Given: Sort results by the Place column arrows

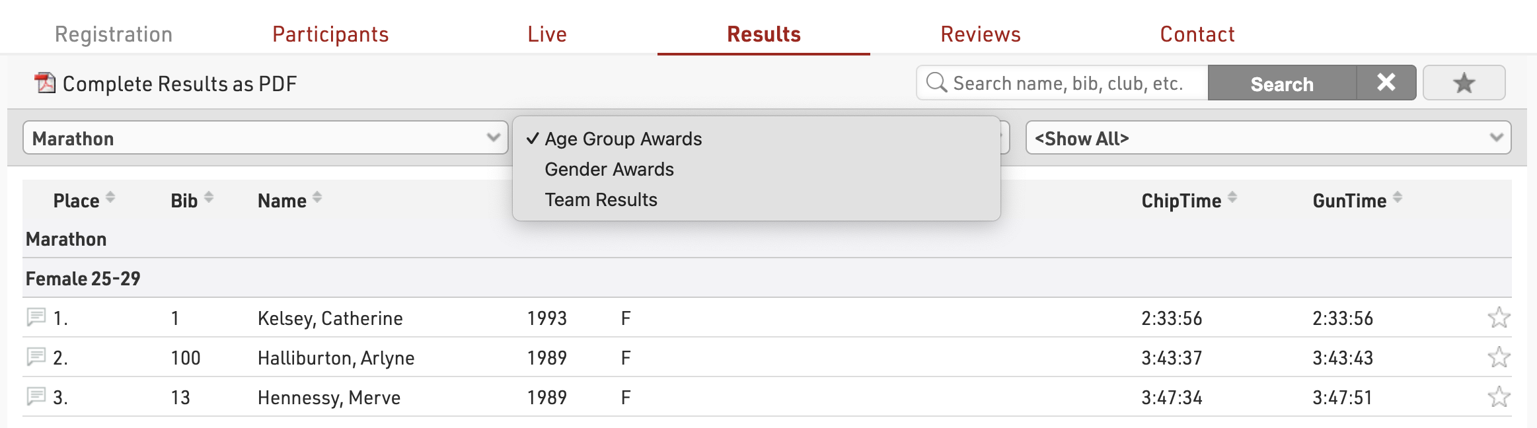Looking at the screenshot, I should point(110,197).
